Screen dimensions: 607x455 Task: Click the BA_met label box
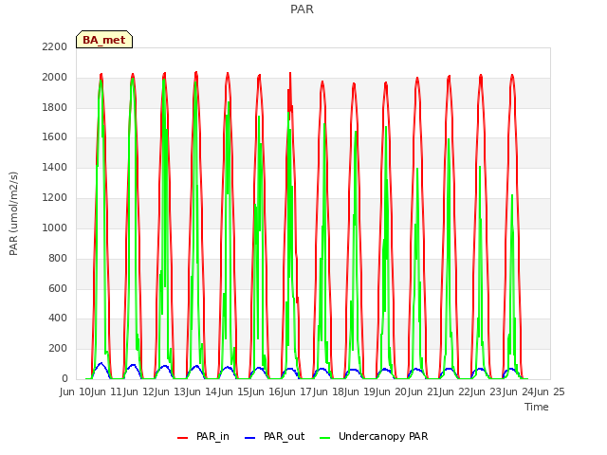pyautogui.click(x=104, y=40)
